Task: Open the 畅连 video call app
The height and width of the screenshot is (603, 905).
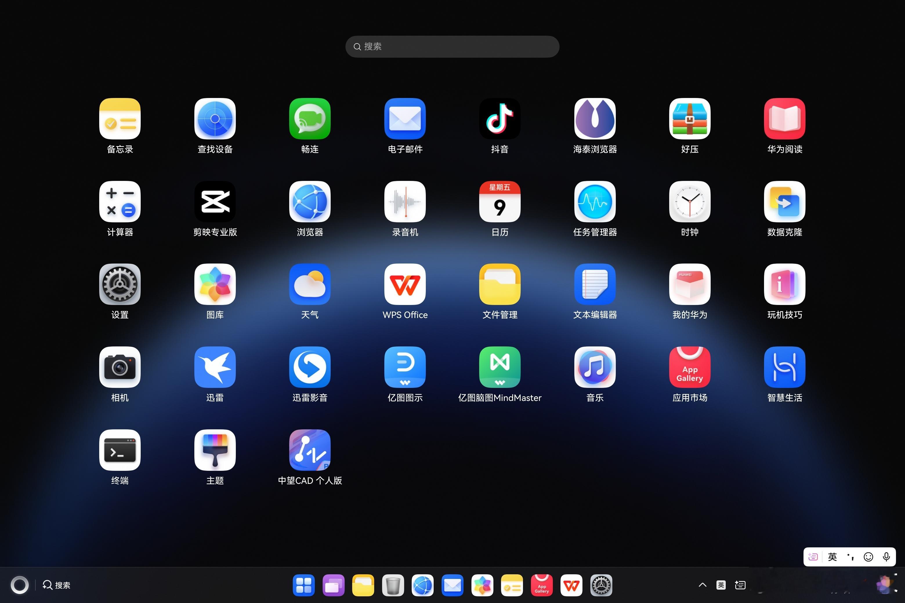Action: [310, 119]
